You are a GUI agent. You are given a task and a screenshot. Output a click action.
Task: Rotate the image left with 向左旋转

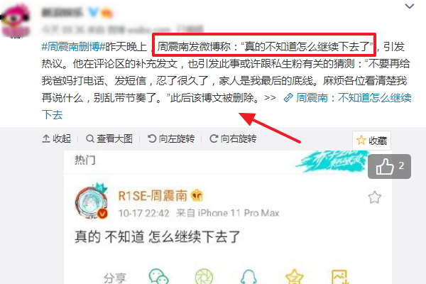(x=171, y=138)
